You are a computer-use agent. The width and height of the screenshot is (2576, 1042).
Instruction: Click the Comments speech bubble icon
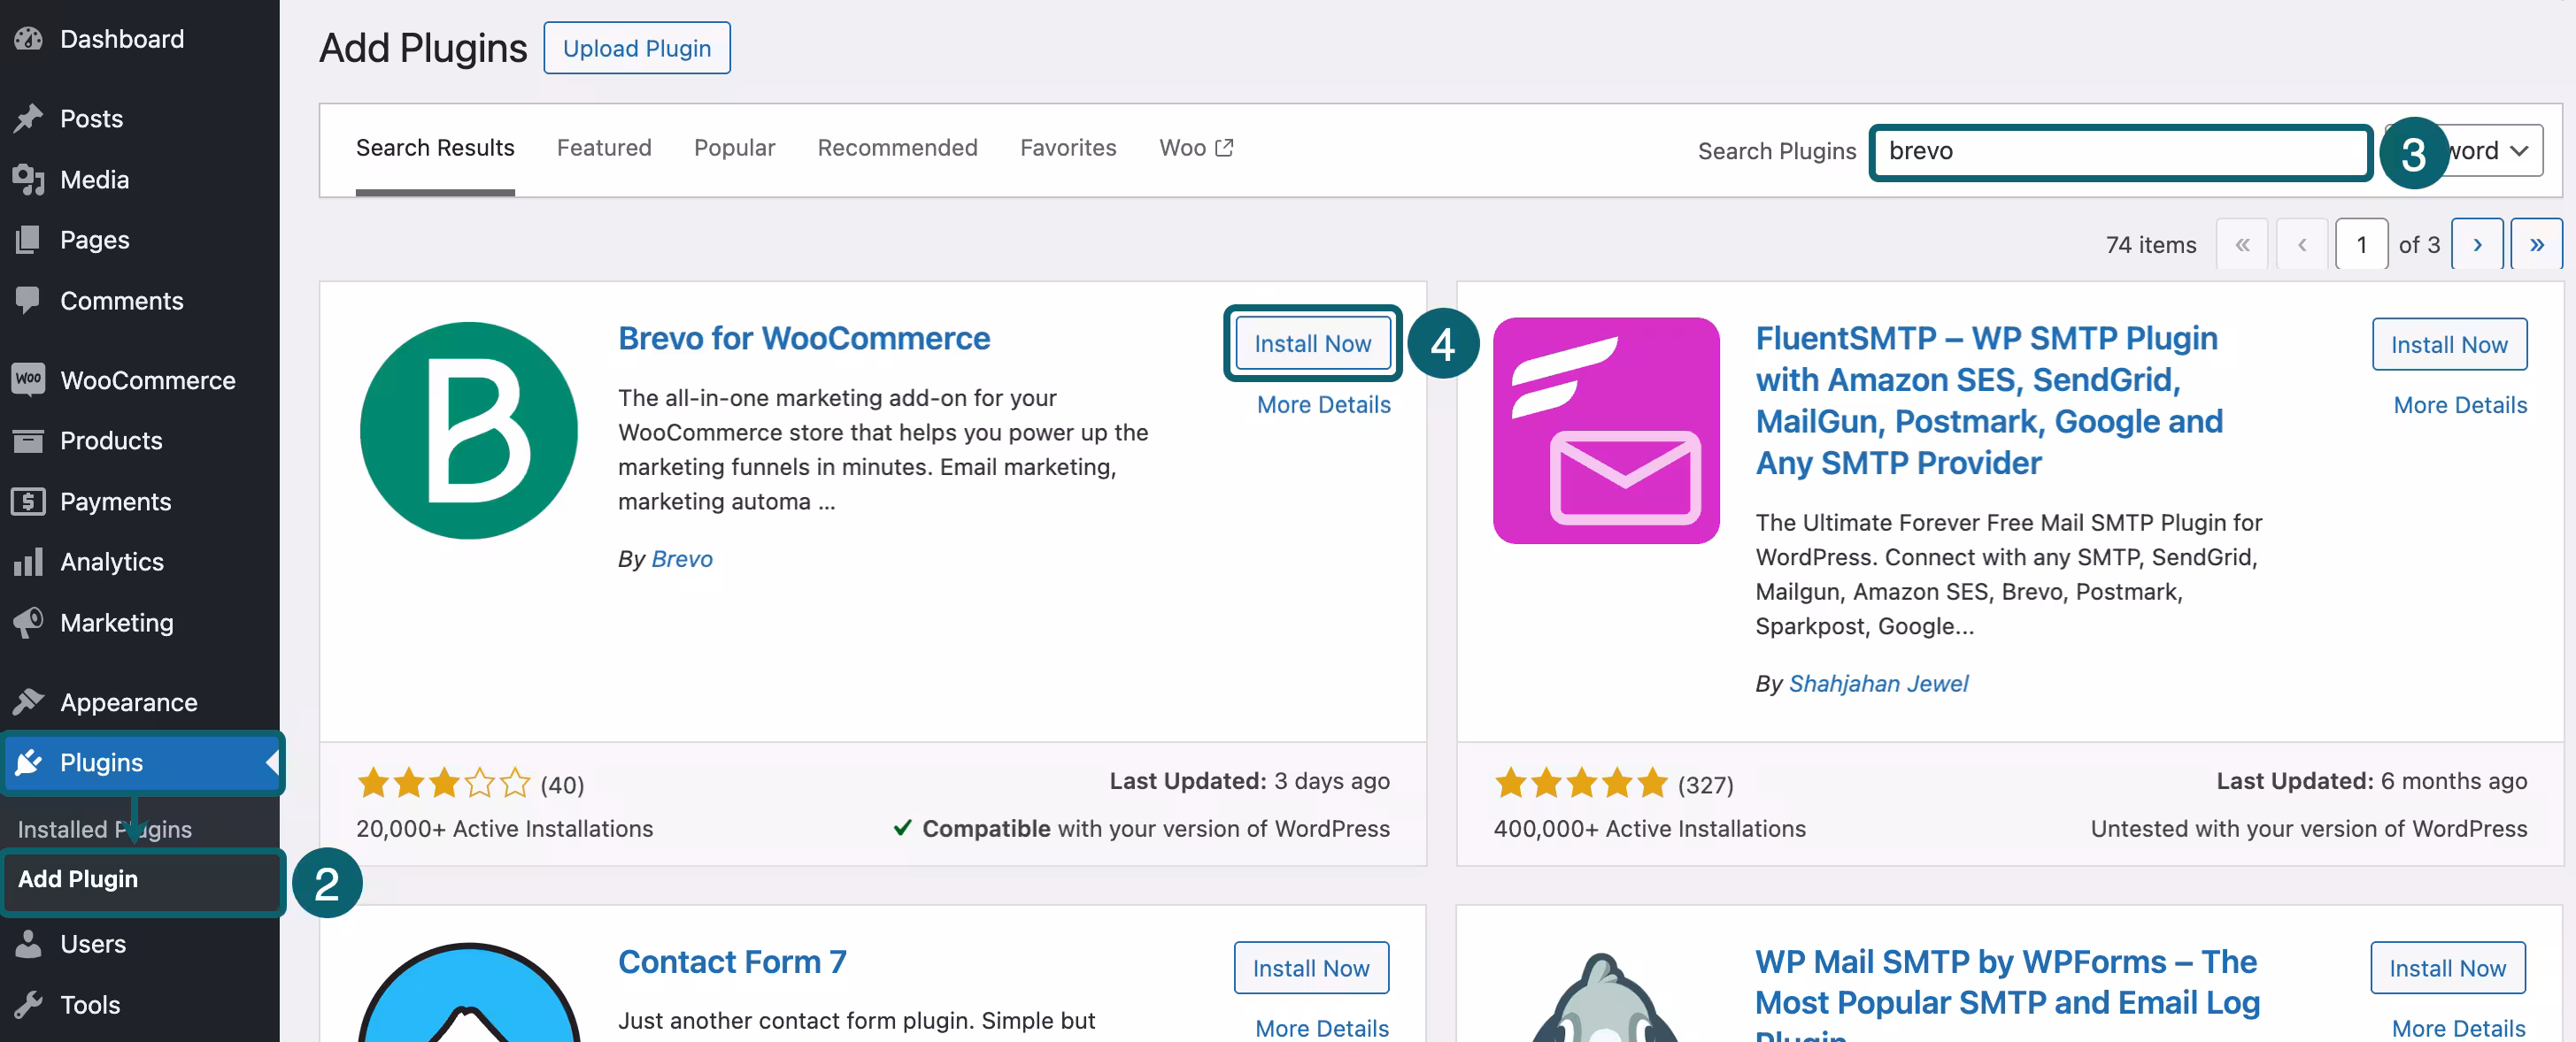point(28,301)
